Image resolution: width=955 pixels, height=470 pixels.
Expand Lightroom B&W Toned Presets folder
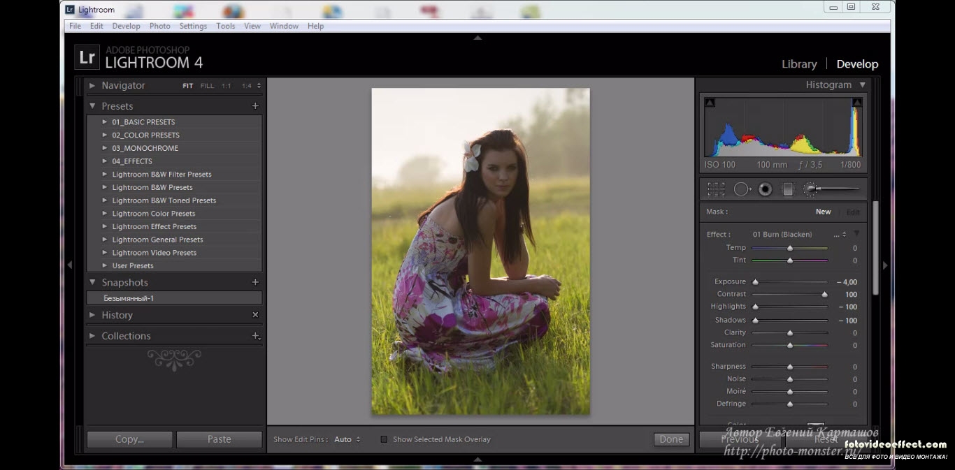pos(105,200)
